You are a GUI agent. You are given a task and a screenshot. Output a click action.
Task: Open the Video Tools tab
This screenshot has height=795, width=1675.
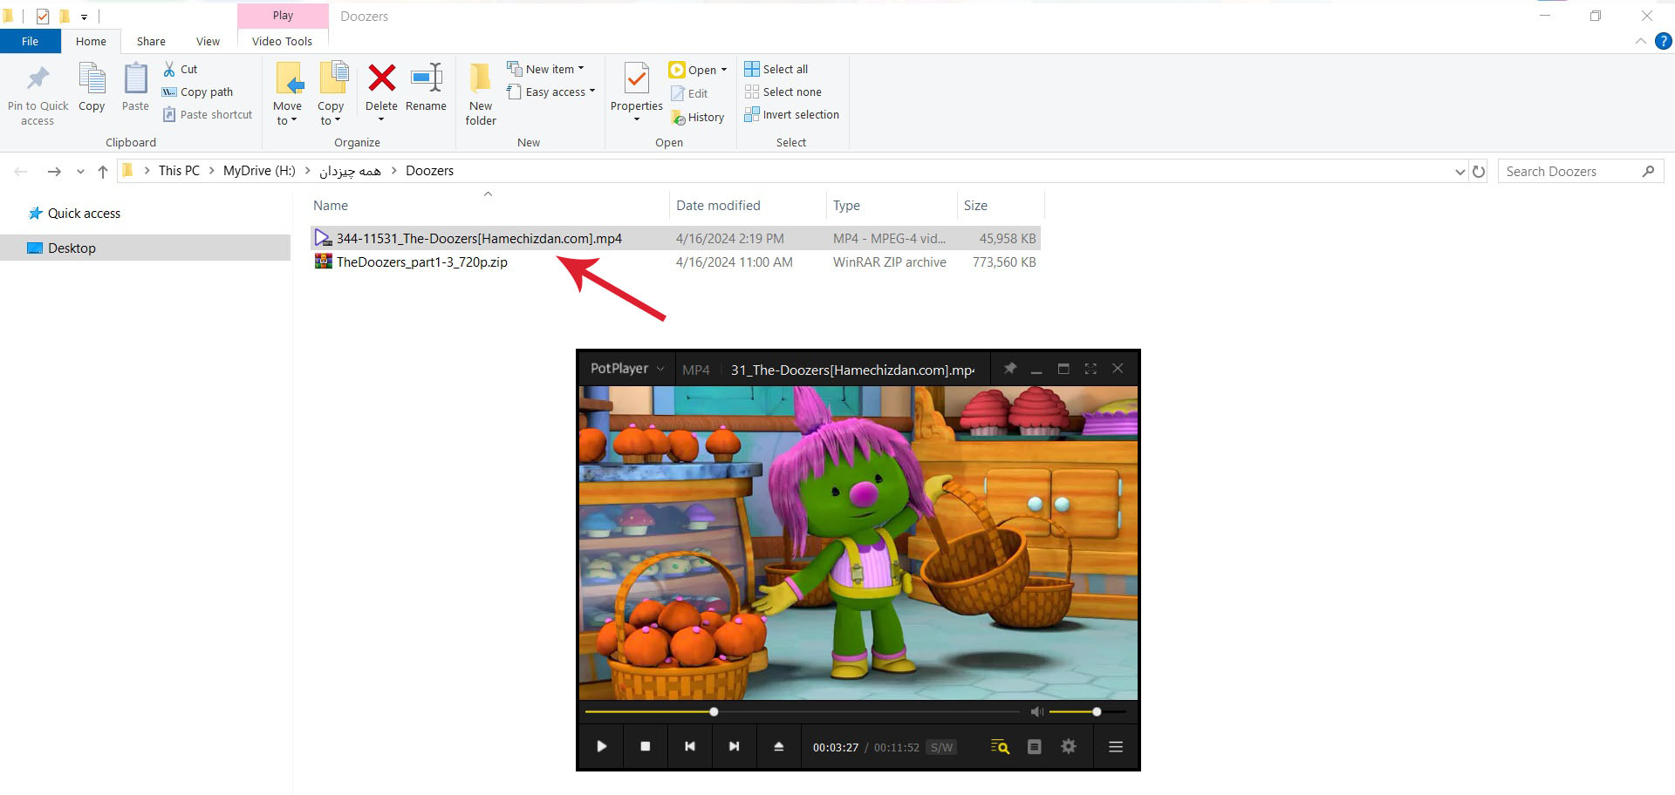[x=282, y=41]
